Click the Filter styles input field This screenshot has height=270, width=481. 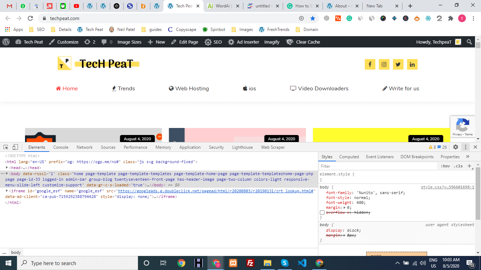[379, 166]
